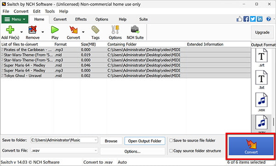Click the Twitter share icon
Viewport: 276px width, 166px height.
click(253, 19)
